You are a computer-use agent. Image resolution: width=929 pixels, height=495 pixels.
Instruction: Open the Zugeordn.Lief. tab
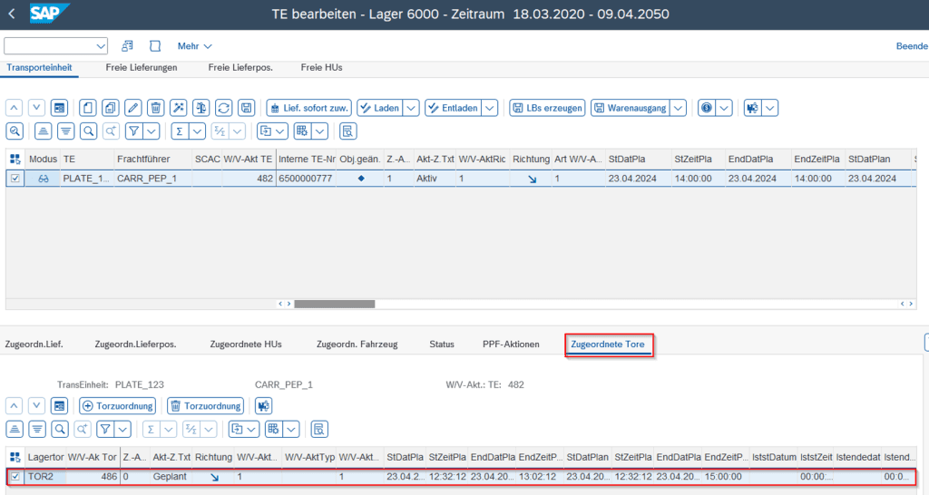[34, 344]
